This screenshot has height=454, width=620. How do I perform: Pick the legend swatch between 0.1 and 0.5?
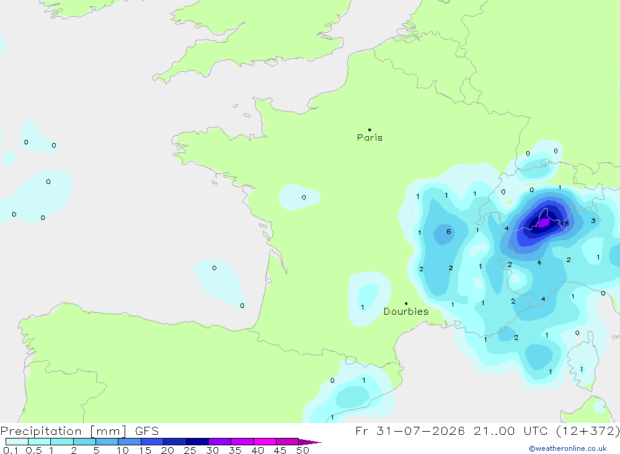(x=17, y=442)
